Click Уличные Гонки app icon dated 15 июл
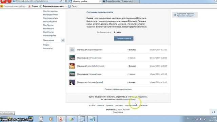The height and width of the screenshot is (122, 217). (72, 58)
